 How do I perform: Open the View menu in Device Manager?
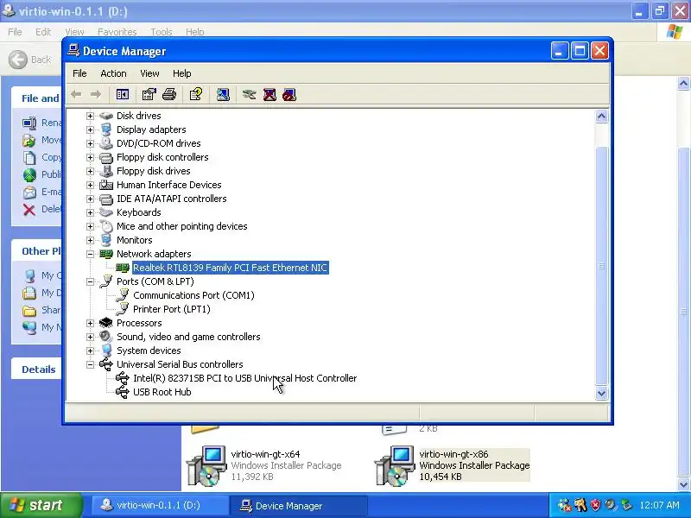[149, 73]
